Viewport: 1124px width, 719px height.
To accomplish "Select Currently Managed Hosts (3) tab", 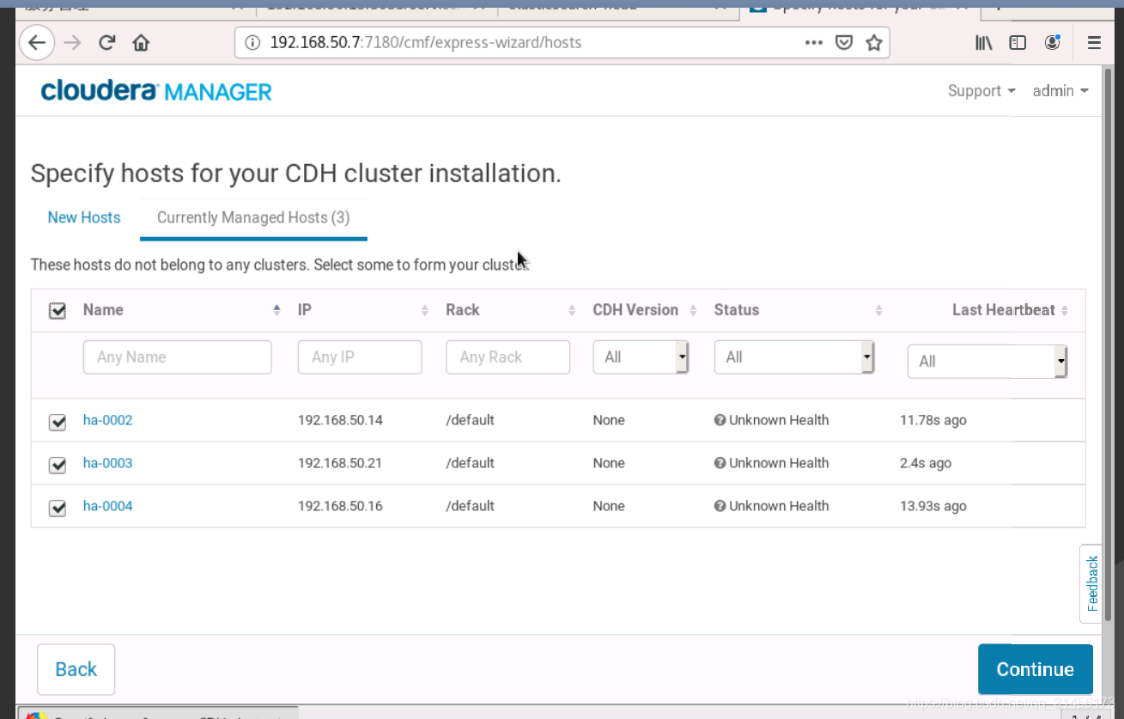I will [253, 217].
